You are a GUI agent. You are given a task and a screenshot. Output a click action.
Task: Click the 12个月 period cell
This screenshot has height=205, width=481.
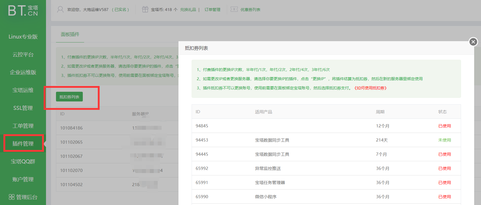(382, 126)
